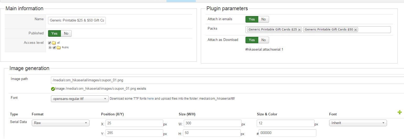Click the green image-exists checkmark icon
The height and width of the screenshot is (139, 404).
(53, 89)
